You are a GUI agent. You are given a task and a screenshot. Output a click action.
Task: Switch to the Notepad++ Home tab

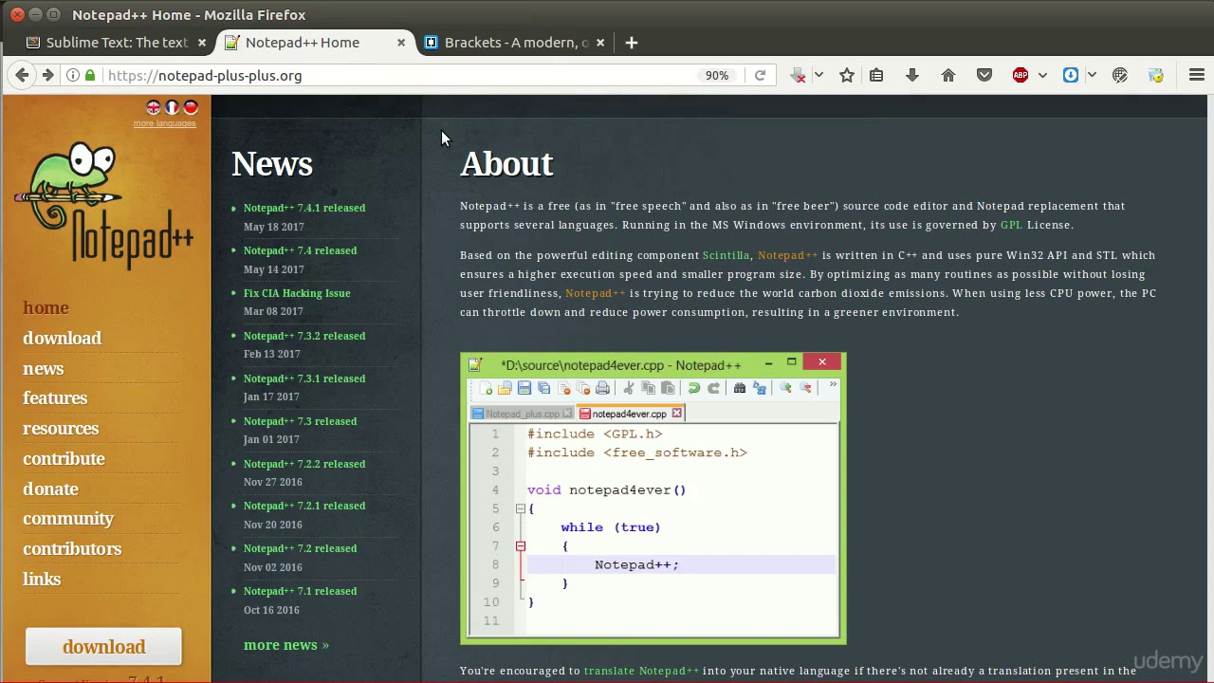(316, 43)
